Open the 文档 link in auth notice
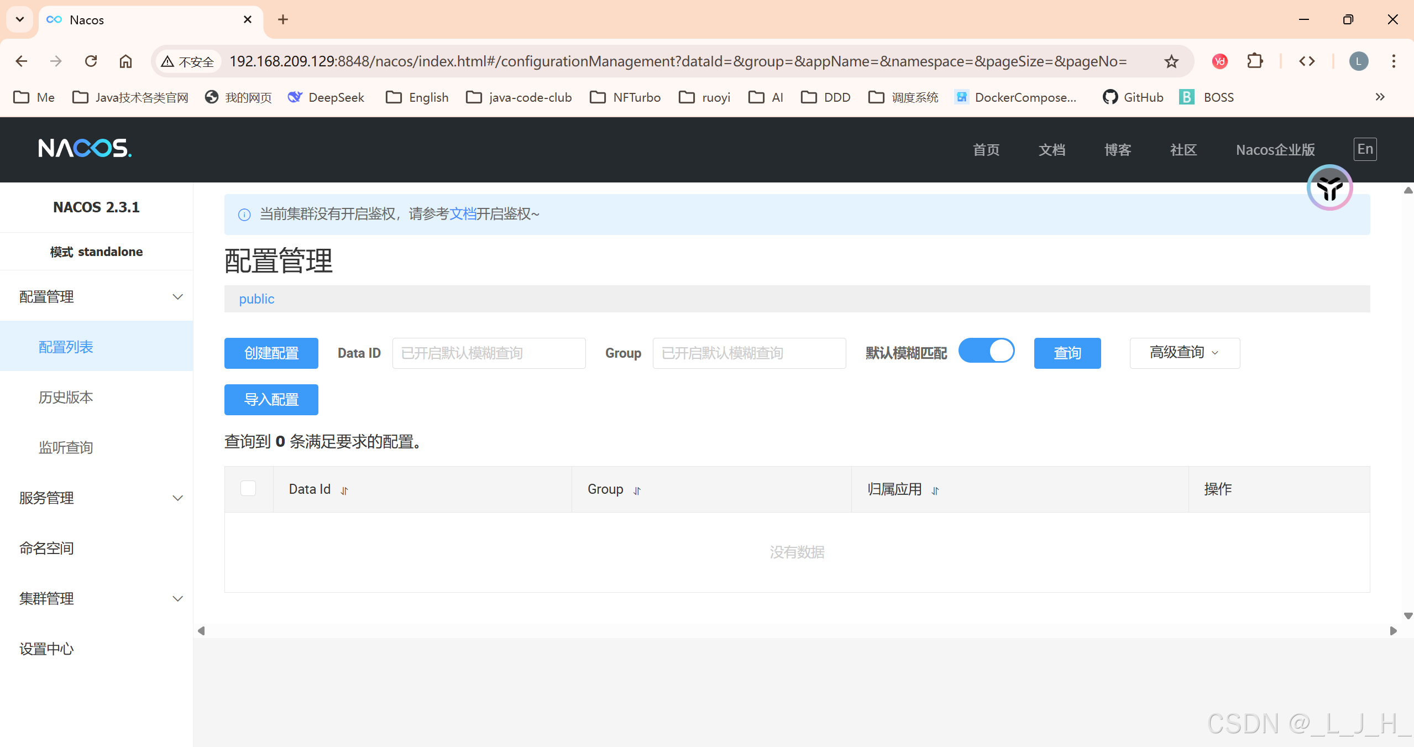The image size is (1414, 747). pyautogui.click(x=463, y=214)
